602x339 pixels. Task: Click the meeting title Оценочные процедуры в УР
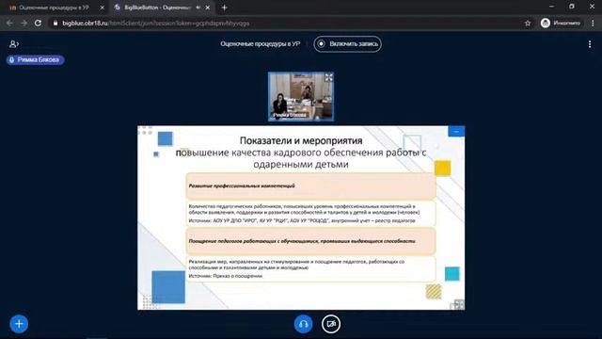pos(260,44)
